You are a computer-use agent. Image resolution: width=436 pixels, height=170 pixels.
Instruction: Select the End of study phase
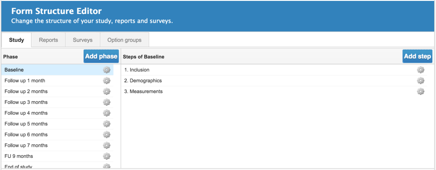(57, 166)
